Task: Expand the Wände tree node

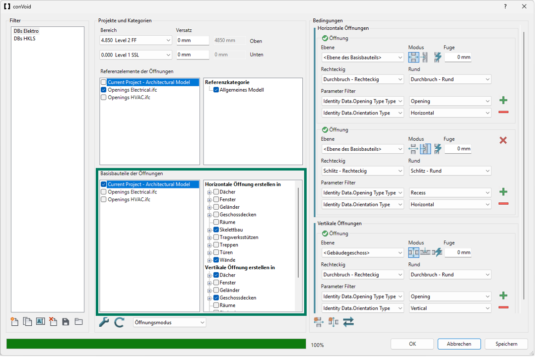Action: [x=209, y=261]
